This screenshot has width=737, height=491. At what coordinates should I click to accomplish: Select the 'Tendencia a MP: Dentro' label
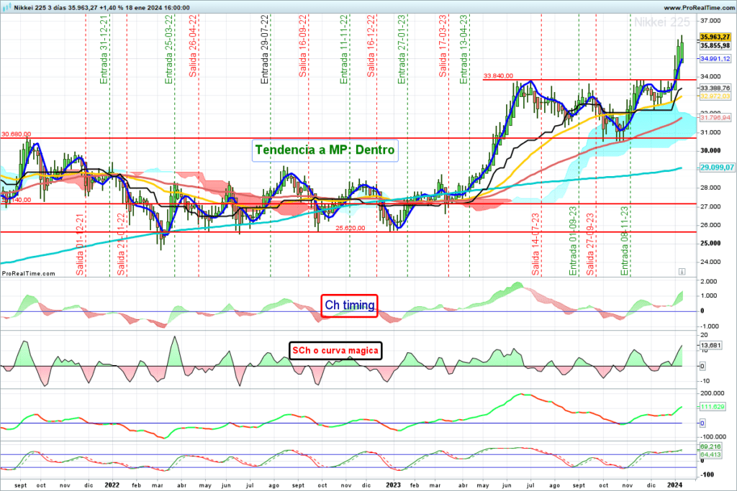(x=325, y=150)
